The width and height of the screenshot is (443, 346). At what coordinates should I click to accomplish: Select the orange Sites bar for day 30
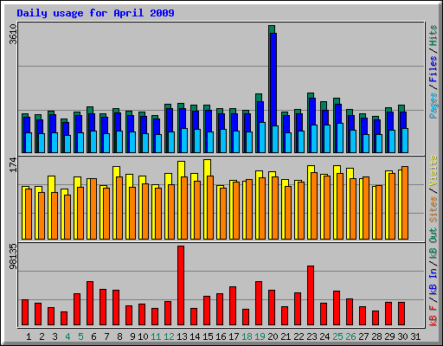coord(405,202)
